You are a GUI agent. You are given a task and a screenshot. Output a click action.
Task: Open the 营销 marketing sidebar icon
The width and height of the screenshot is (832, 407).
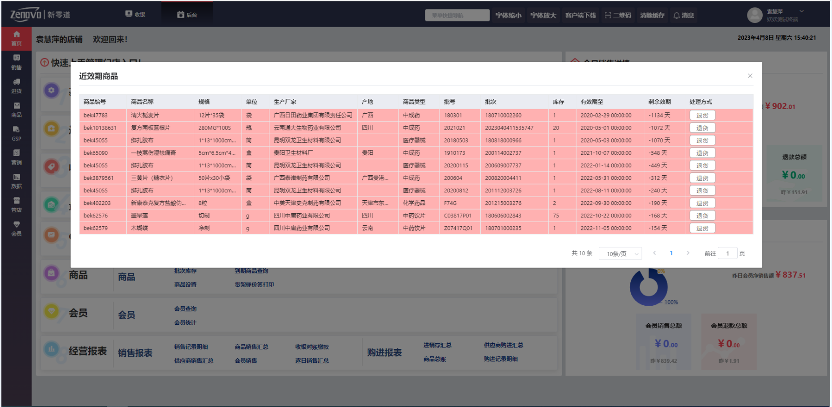point(16,157)
